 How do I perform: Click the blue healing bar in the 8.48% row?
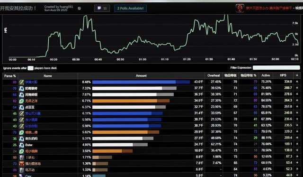141,82
